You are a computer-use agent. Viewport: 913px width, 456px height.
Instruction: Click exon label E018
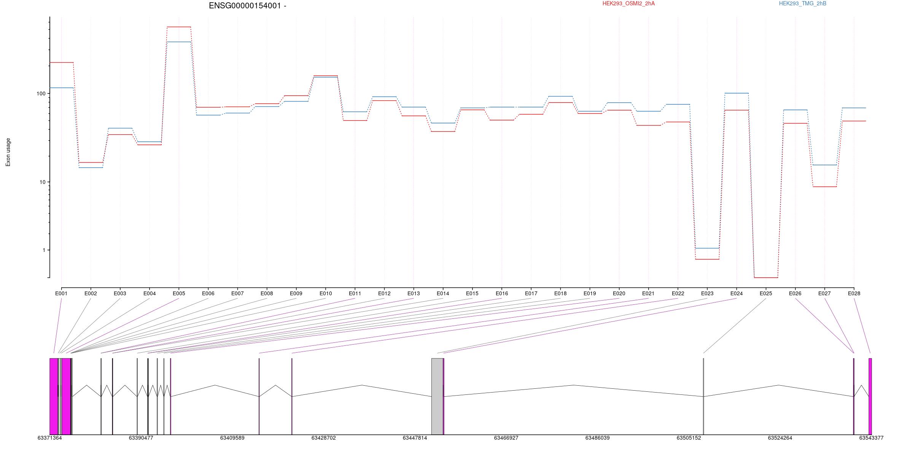[x=560, y=293]
